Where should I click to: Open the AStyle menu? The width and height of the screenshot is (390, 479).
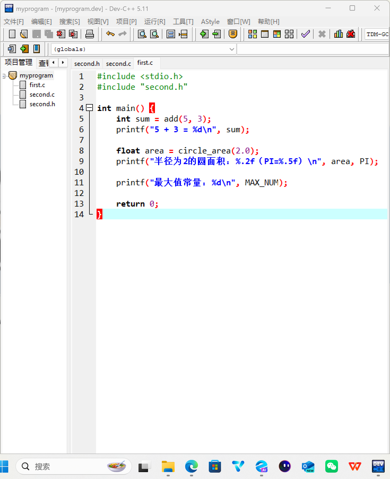[x=210, y=22]
